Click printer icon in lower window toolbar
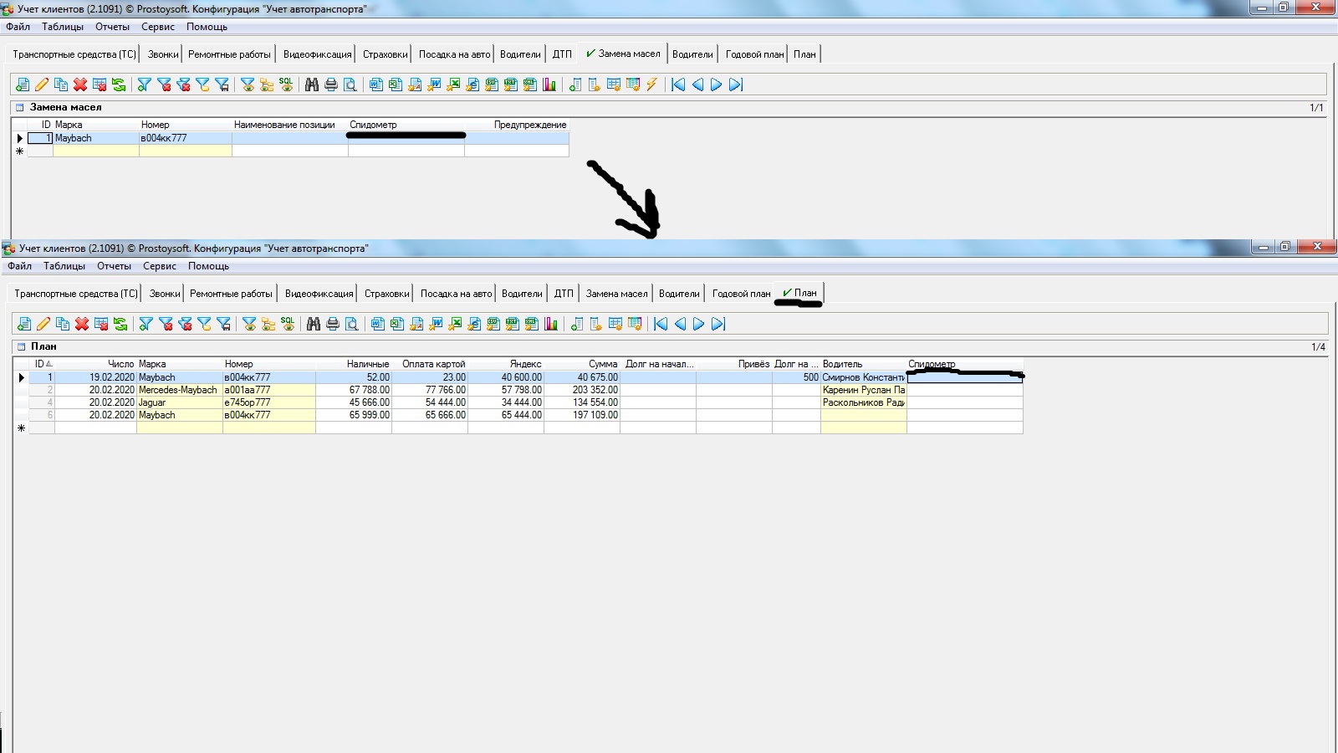 [x=333, y=324]
